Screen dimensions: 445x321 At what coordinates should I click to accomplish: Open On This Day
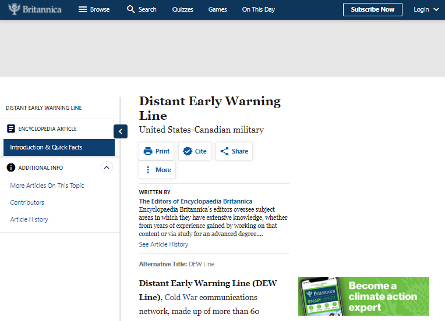tap(258, 9)
